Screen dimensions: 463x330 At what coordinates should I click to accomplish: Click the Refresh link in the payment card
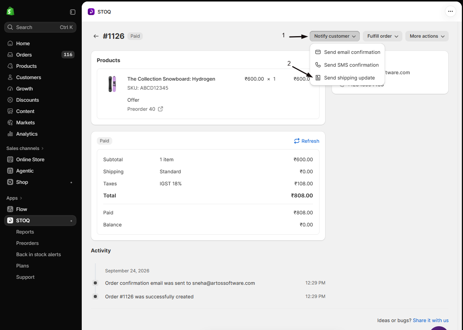pos(307,141)
